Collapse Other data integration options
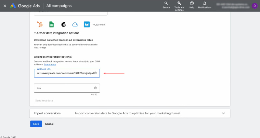 tap(57, 33)
